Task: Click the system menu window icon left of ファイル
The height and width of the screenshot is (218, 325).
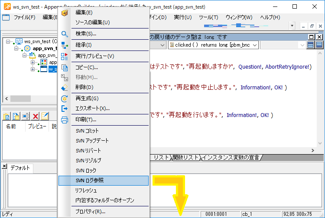Action: tap(6, 17)
